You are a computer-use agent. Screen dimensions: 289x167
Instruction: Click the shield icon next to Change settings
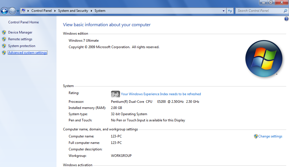click(256, 136)
